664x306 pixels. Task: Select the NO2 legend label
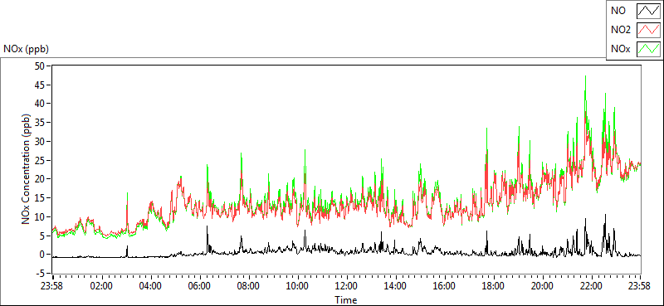coord(621,30)
